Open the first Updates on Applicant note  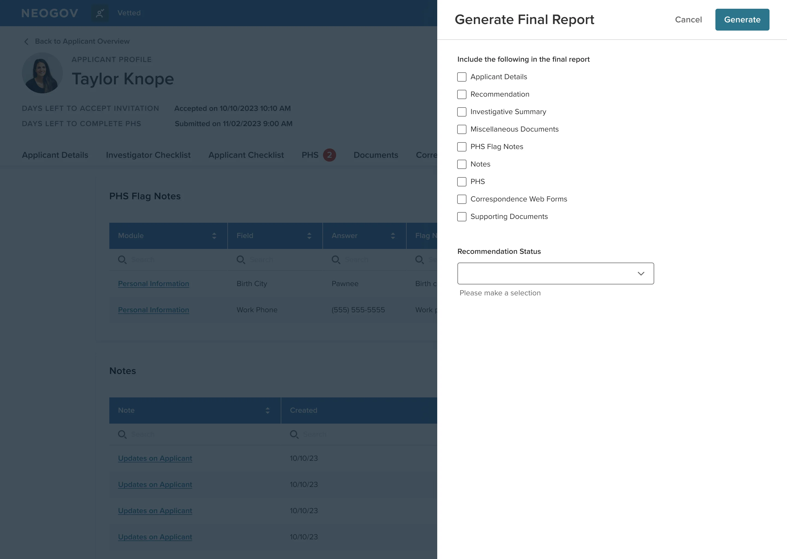point(155,459)
